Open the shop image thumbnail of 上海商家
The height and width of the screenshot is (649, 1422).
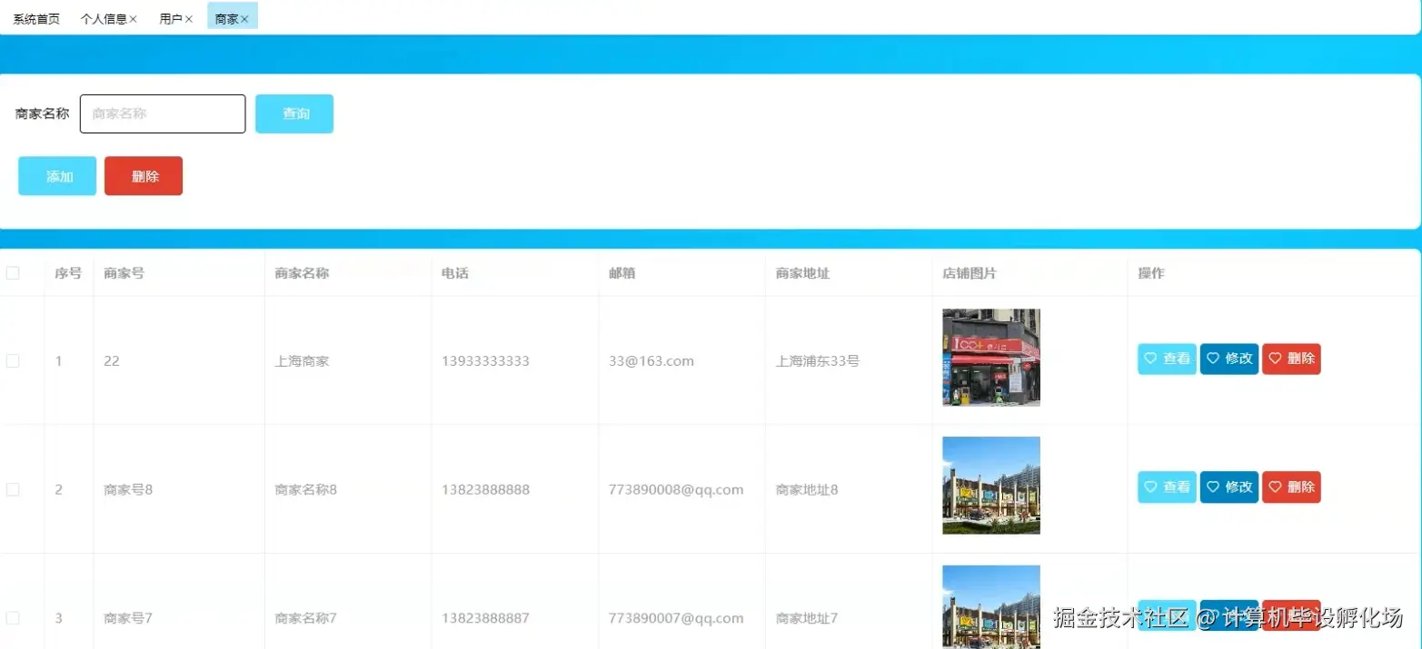[990, 357]
